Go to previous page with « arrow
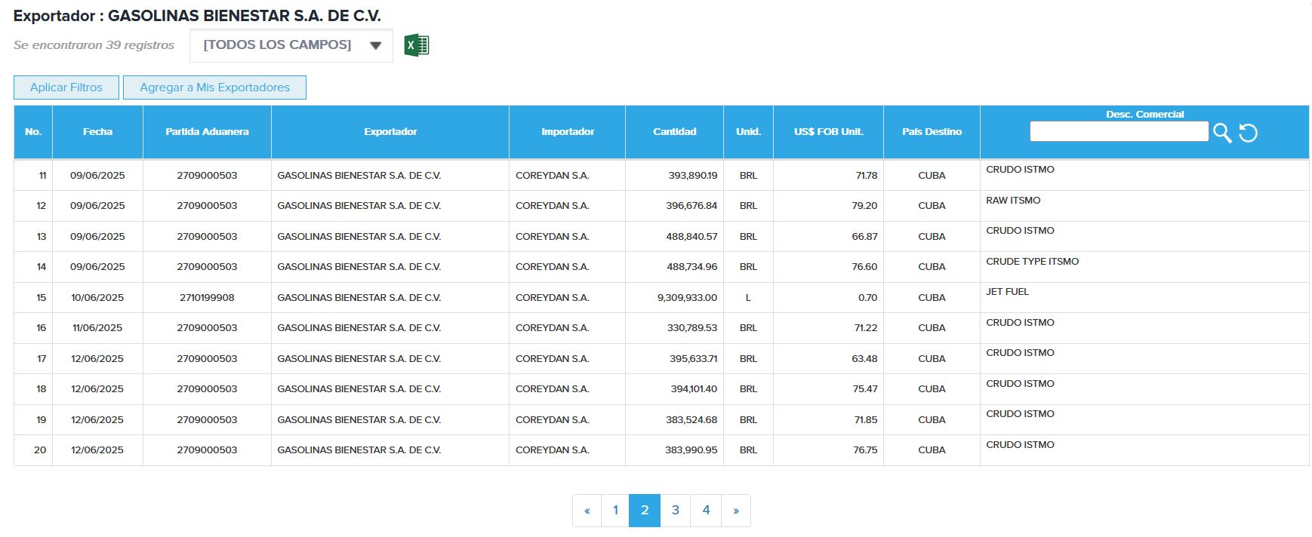 587,511
